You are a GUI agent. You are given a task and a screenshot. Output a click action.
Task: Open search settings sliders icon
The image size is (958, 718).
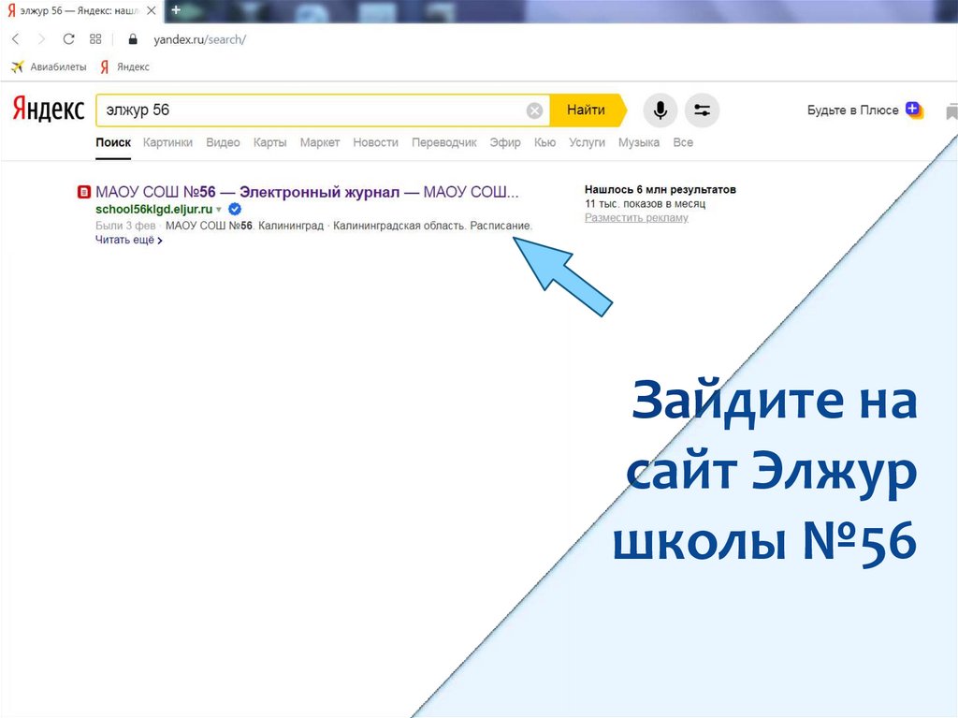click(702, 110)
